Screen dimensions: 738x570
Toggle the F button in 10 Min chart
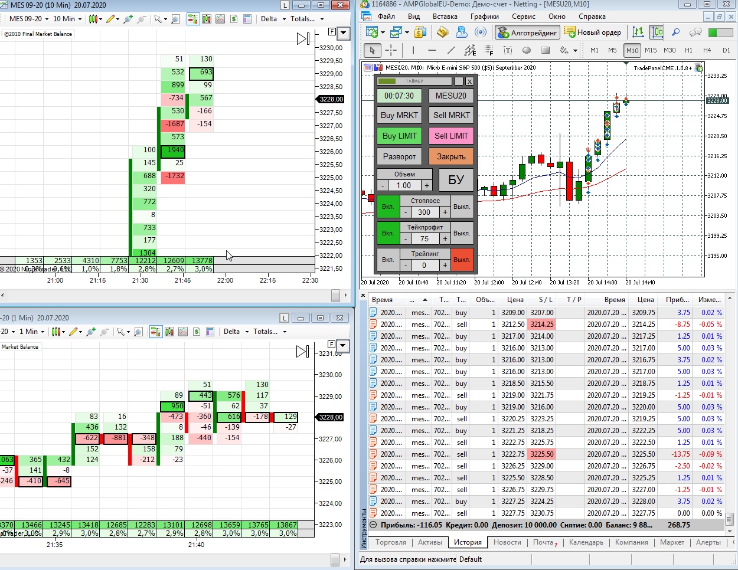pyautogui.click(x=332, y=32)
